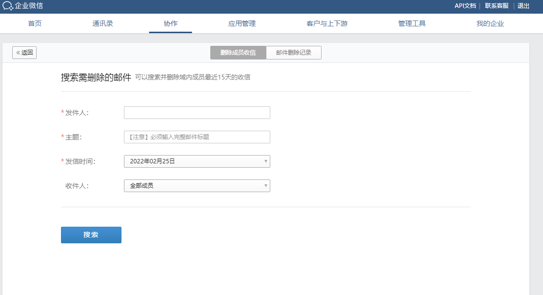Expand the 发信时间 date dropdown
This screenshot has height=295, width=543.
(x=197, y=161)
